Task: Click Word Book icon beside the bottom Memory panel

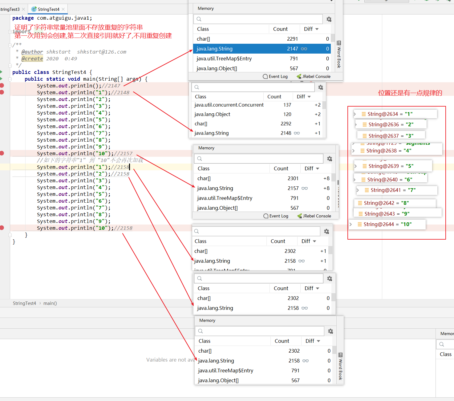Action: (x=340, y=355)
